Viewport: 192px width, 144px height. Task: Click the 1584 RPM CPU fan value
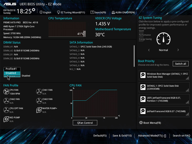[x=15, y=94]
